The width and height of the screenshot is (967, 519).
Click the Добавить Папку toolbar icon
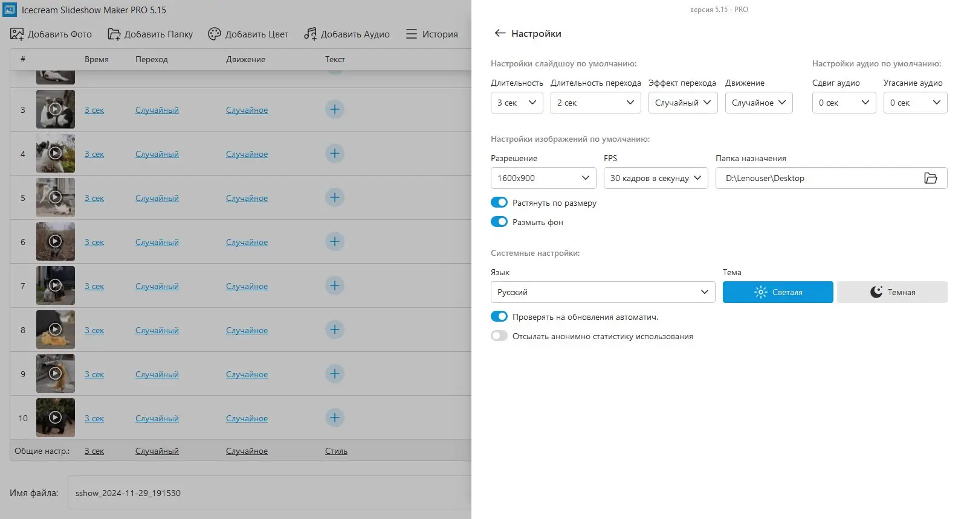114,34
